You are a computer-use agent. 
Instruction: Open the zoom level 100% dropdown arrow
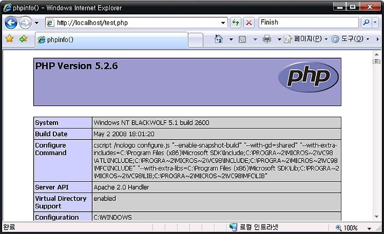click(x=369, y=228)
